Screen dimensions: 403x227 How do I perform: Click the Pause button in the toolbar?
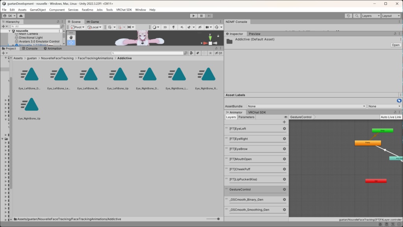coord(201,16)
